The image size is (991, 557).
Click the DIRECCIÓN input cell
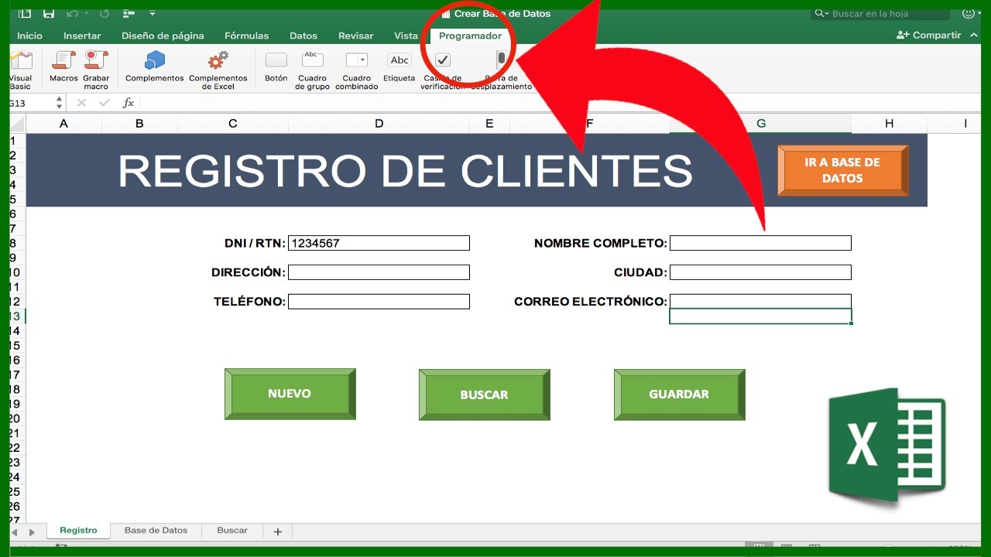379,272
